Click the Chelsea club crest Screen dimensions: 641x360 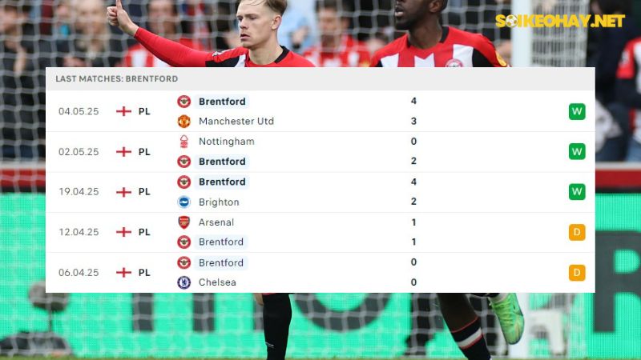[184, 282]
